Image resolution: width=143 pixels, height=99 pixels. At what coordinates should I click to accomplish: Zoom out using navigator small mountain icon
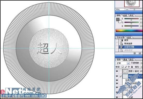(x=127, y=9)
